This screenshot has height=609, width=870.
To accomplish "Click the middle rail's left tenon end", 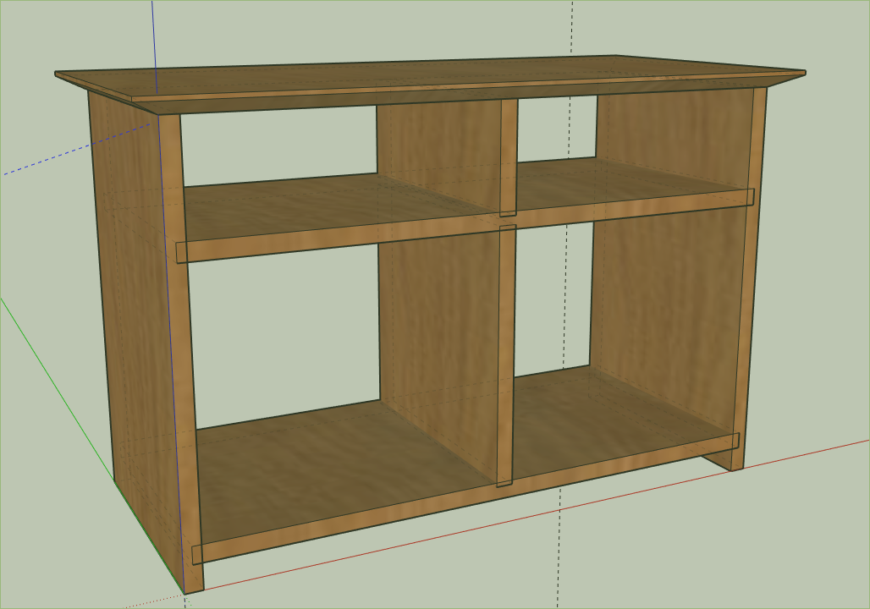I will coord(181,252).
